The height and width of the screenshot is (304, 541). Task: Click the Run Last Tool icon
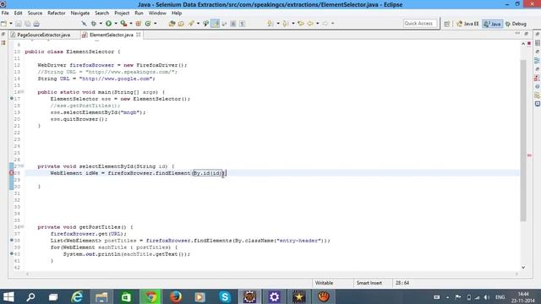tap(123, 24)
